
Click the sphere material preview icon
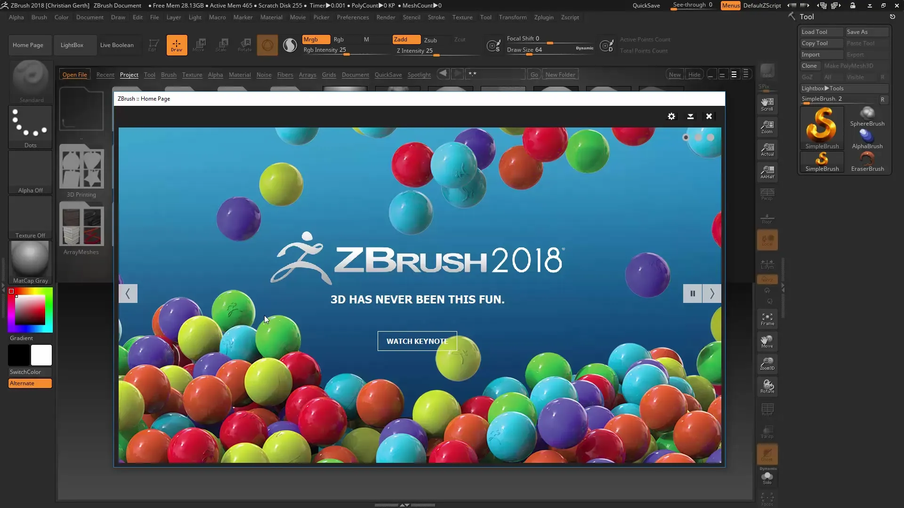[290, 45]
